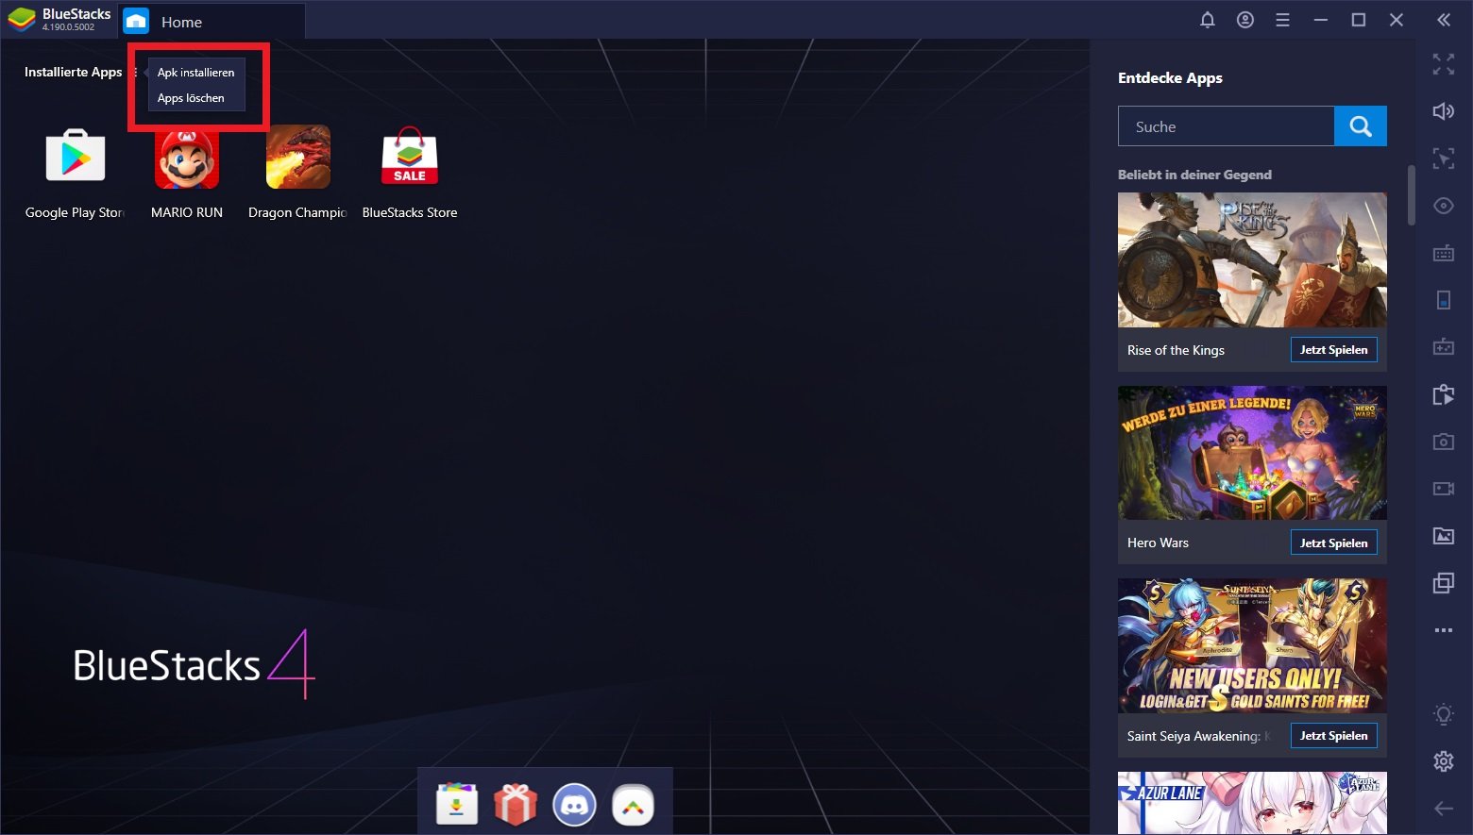Click Jetzt Spielen for Rise of the Kings

1334,350
